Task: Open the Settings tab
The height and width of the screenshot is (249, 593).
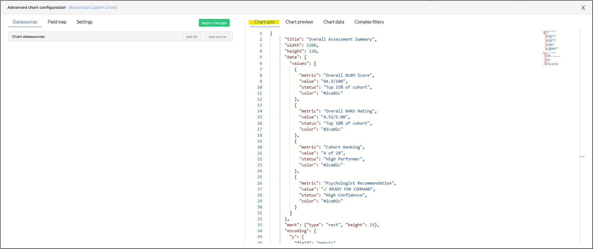Action: tap(85, 22)
